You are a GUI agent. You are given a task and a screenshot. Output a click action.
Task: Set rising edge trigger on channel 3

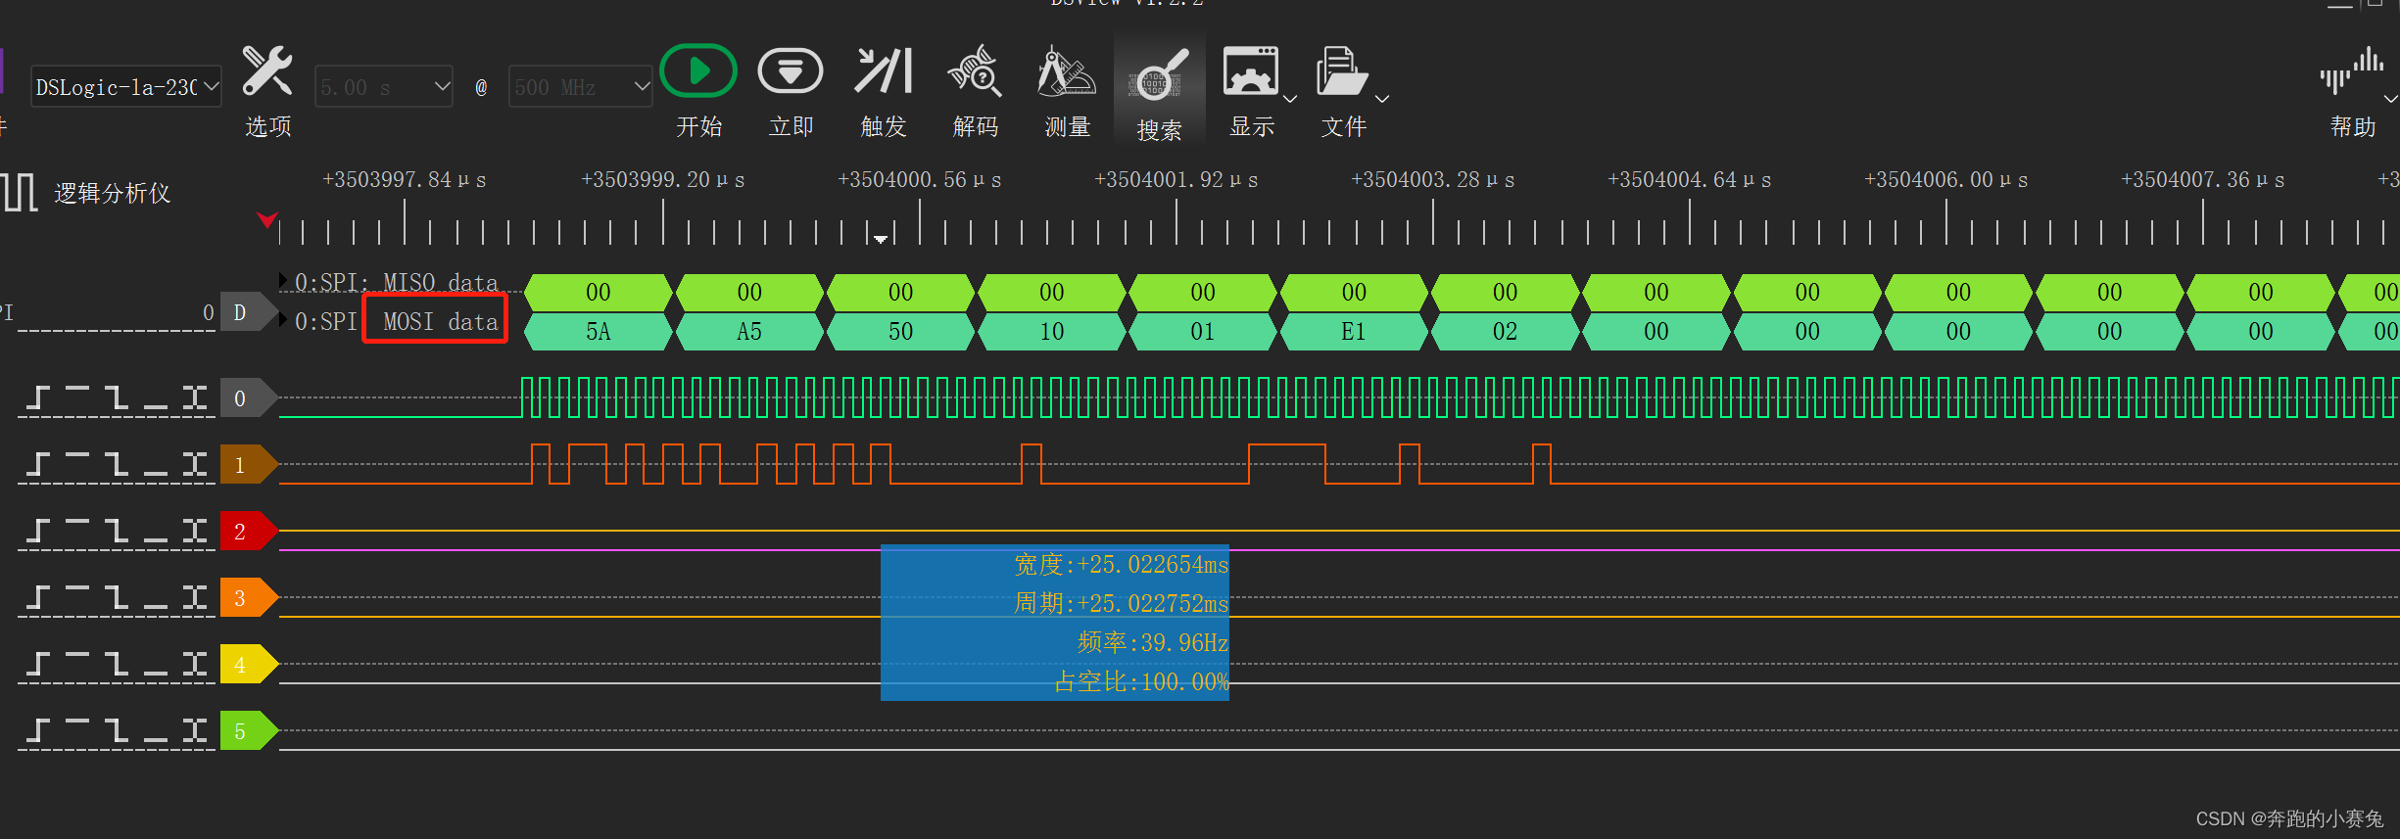tap(37, 597)
